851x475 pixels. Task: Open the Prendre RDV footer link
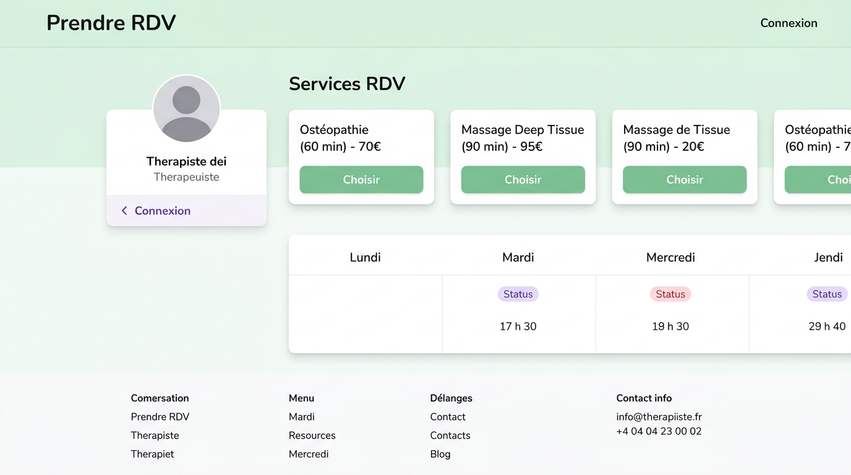pos(160,417)
